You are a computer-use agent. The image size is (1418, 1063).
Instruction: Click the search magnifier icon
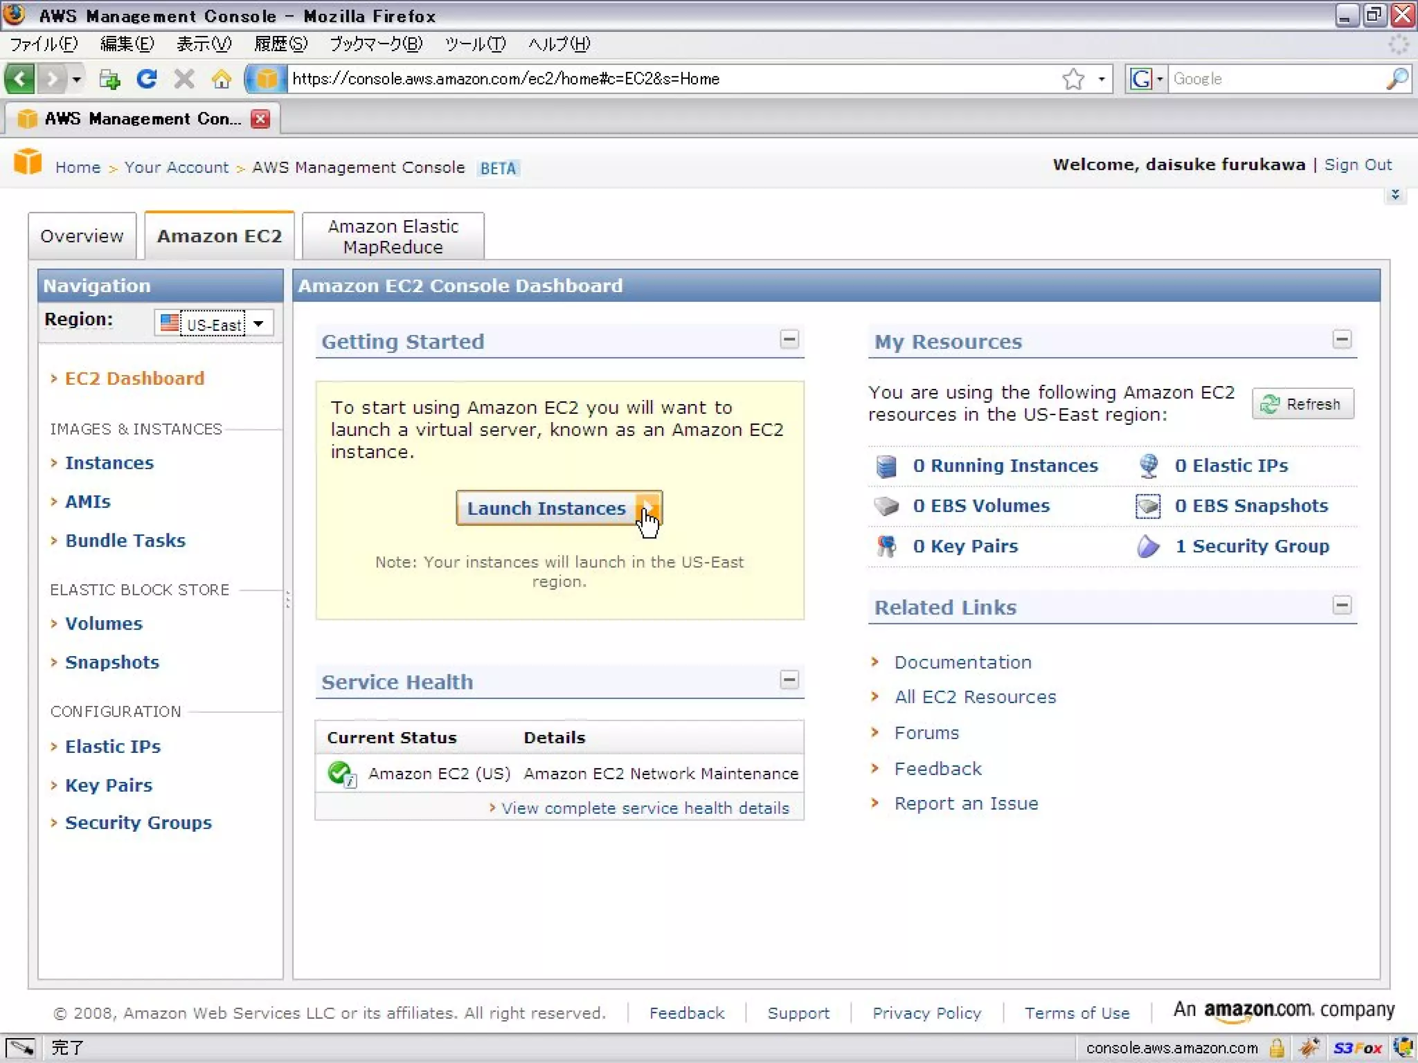pos(1397,79)
